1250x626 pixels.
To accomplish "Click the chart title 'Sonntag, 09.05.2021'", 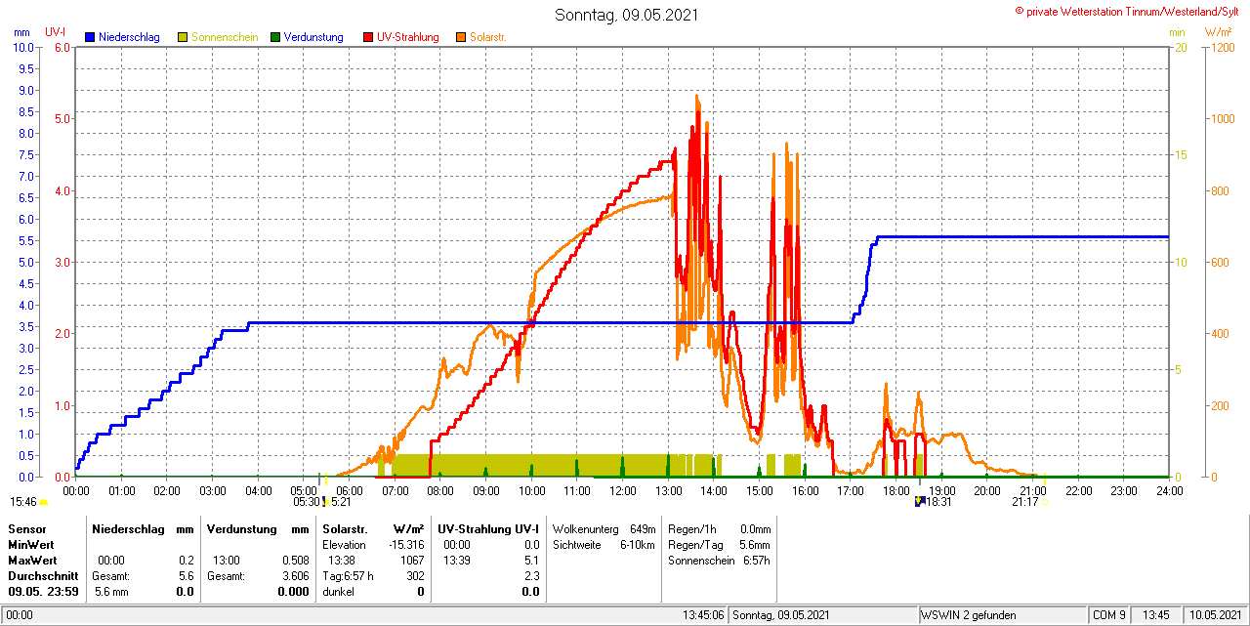I will pos(626,15).
